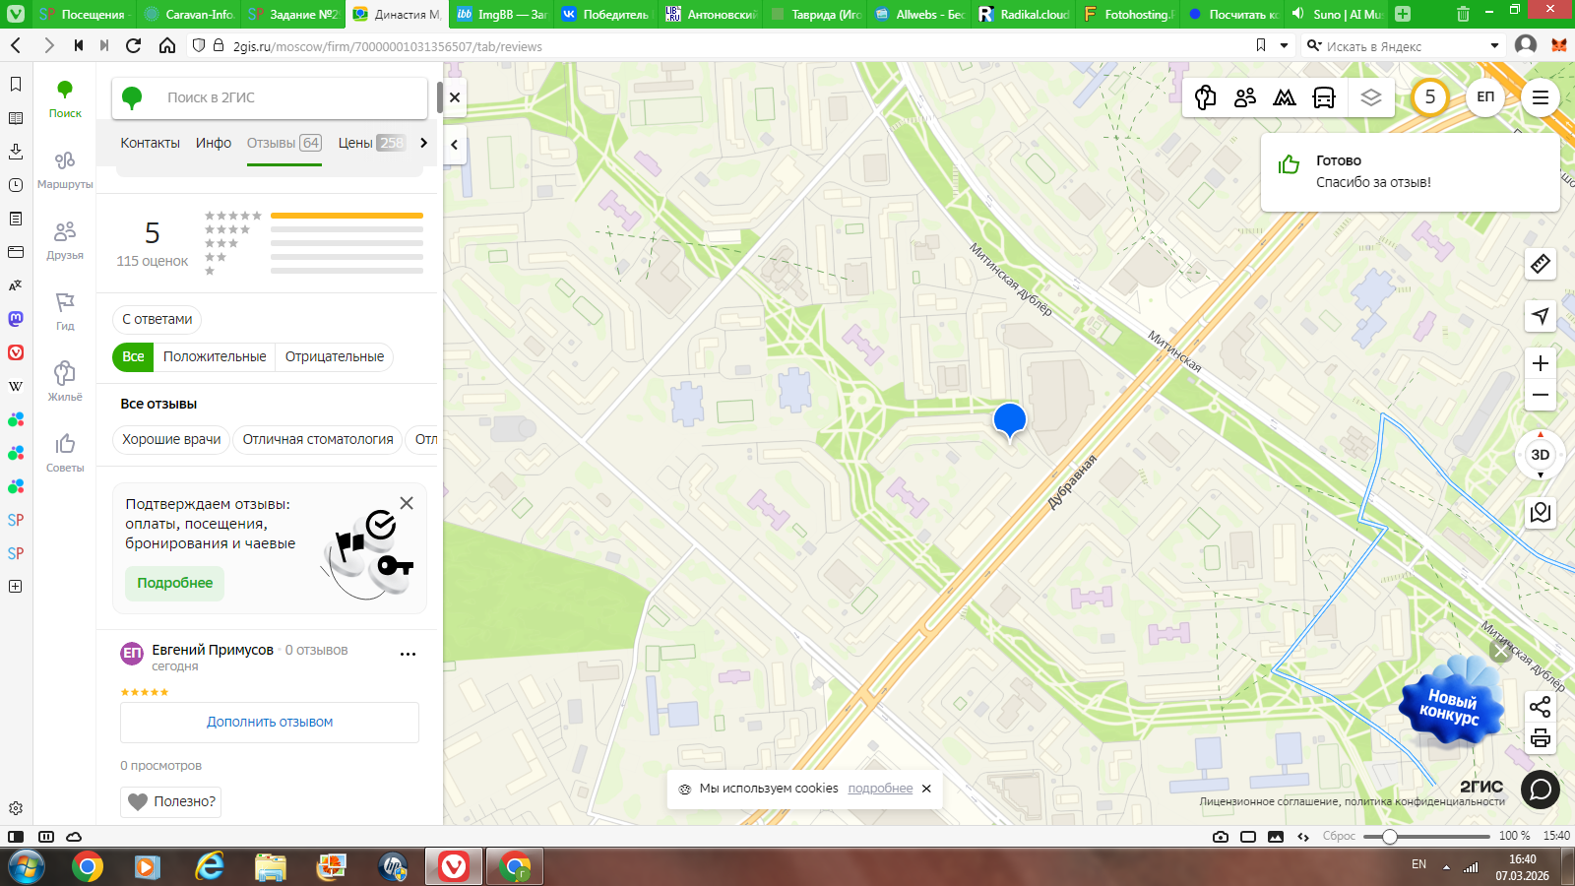Switch to the Контакты tab
This screenshot has width=1575, height=886.
click(150, 143)
